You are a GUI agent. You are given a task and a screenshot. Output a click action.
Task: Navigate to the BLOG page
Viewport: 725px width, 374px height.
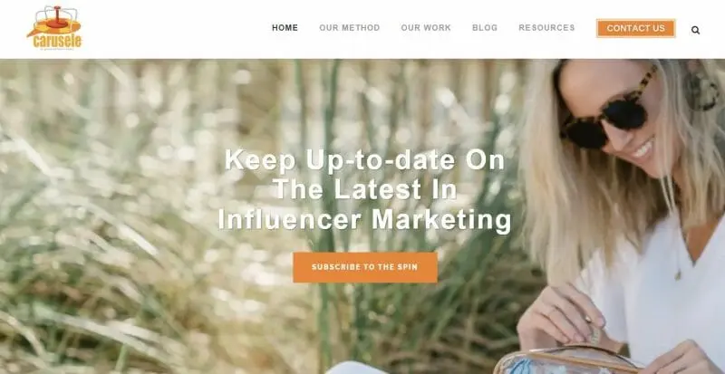[485, 28]
